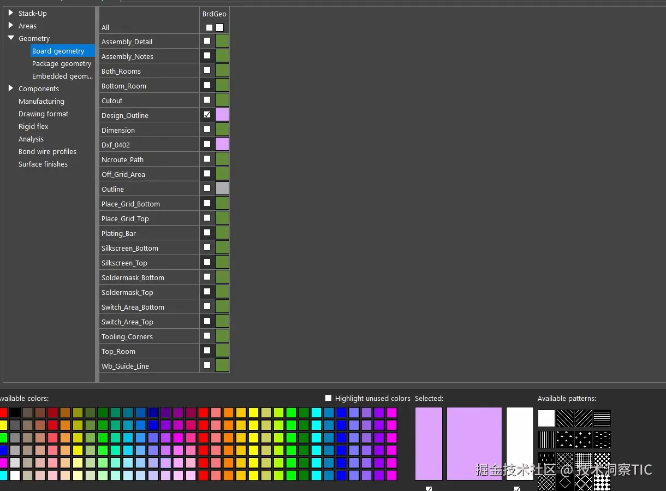Image resolution: width=666 pixels, height=491 pixels.
Task: Tick the Cutout visibility checkbox
Action: tap(207, 100)
